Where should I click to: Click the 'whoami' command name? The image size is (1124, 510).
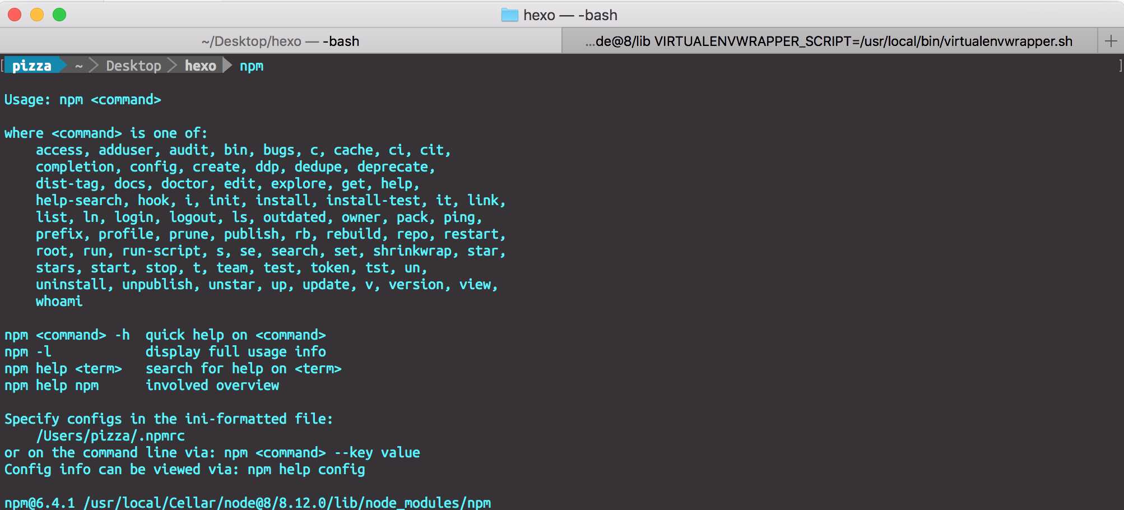pos(59,302)
